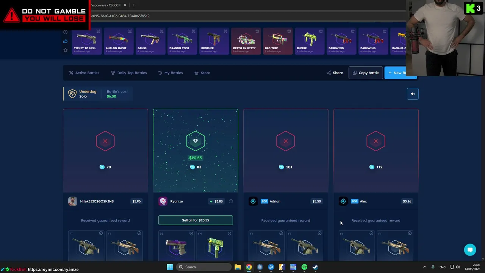Toggle checkmark on Ryanize's FN green SMG
This screenshot has width=485, height=273.
[x=229, y=233]
